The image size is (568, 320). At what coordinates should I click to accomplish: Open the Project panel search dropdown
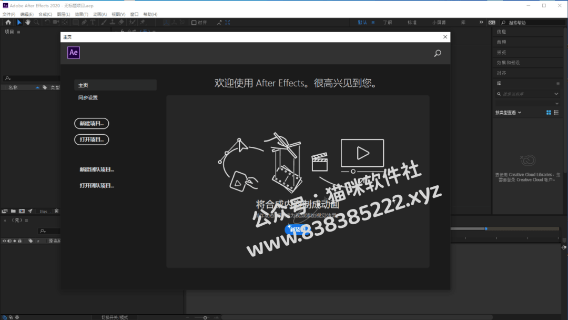tap(7, 78)
